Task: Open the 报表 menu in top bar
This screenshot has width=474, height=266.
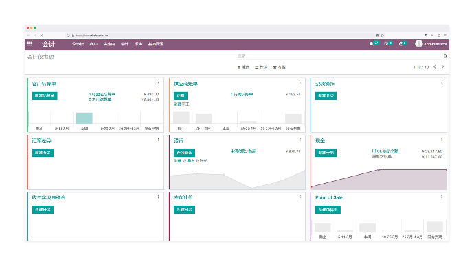Action: coord(139,44)
